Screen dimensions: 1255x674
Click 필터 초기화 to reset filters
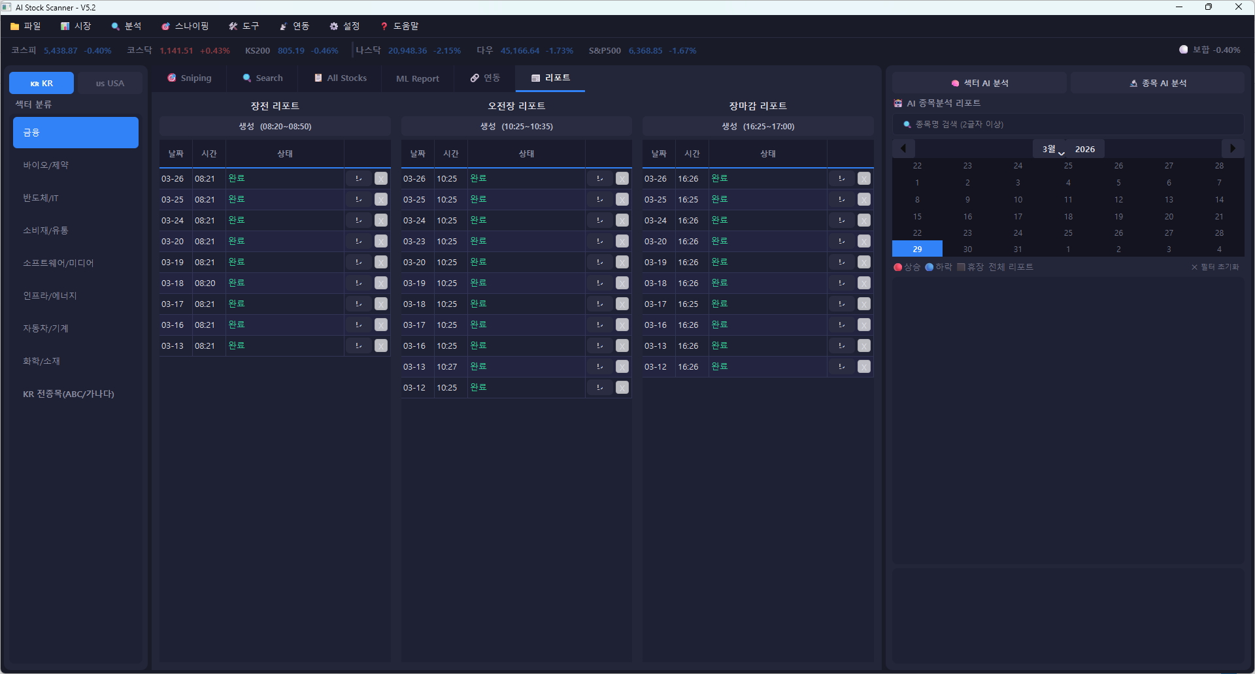coord(1215,267)
